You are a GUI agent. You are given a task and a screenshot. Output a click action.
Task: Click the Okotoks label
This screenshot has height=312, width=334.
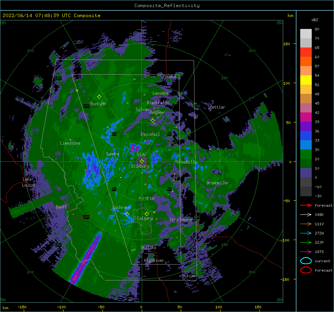pos(148,247)
